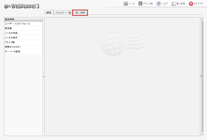The image size is (207, 140).
Task: Click the red ログアウト logout icon
Action: point(191,4)
